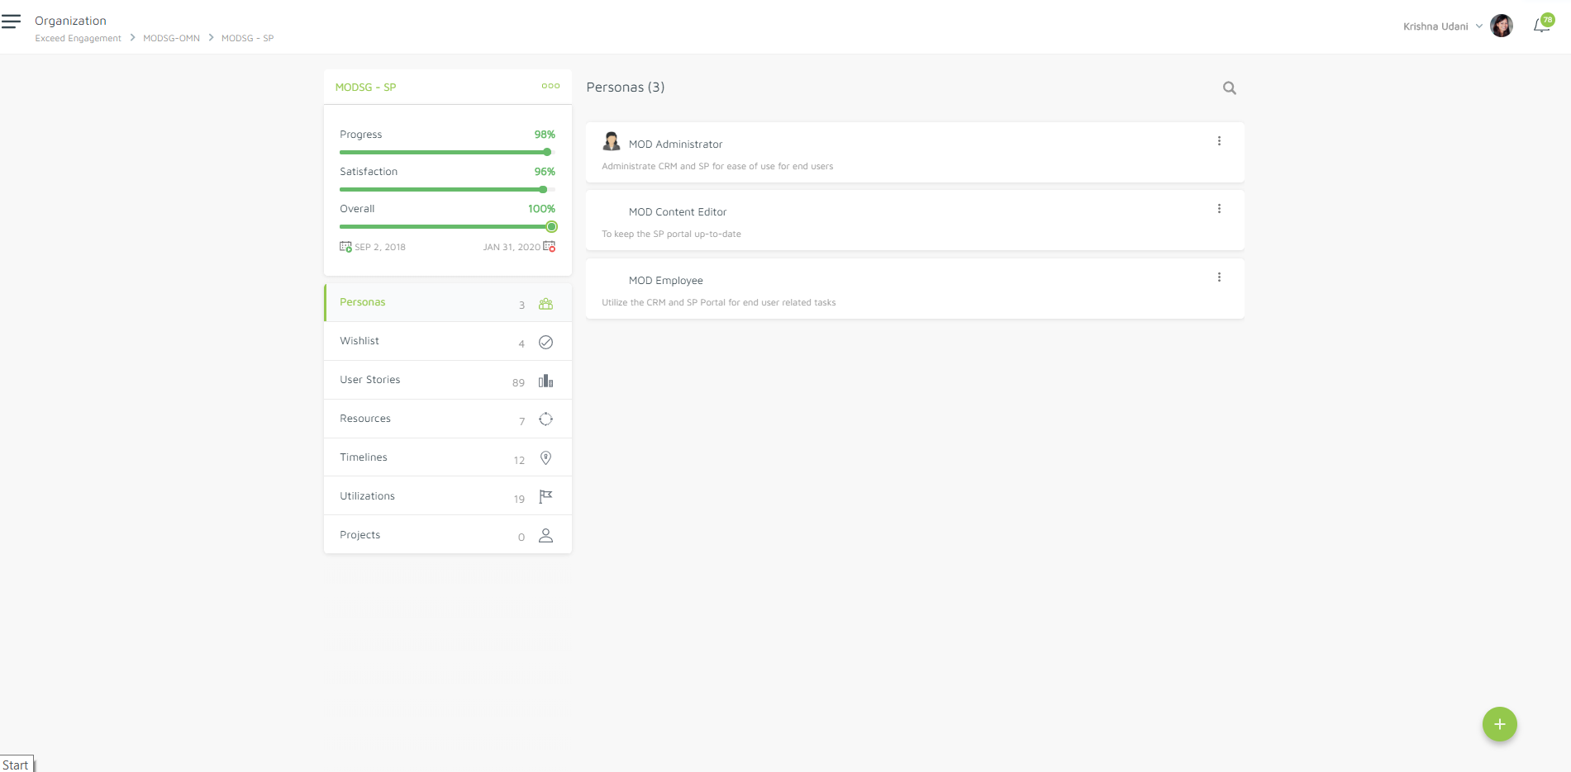The width and height of the screenshot is (1571, 772).
Task: Open the MOD Content Editor options menu
Action: point(1219,208)
